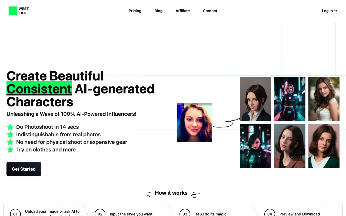This screenshot has height=216, width=346.
Task: Click star icon beside No need for physical shoot
Action: 10,142
